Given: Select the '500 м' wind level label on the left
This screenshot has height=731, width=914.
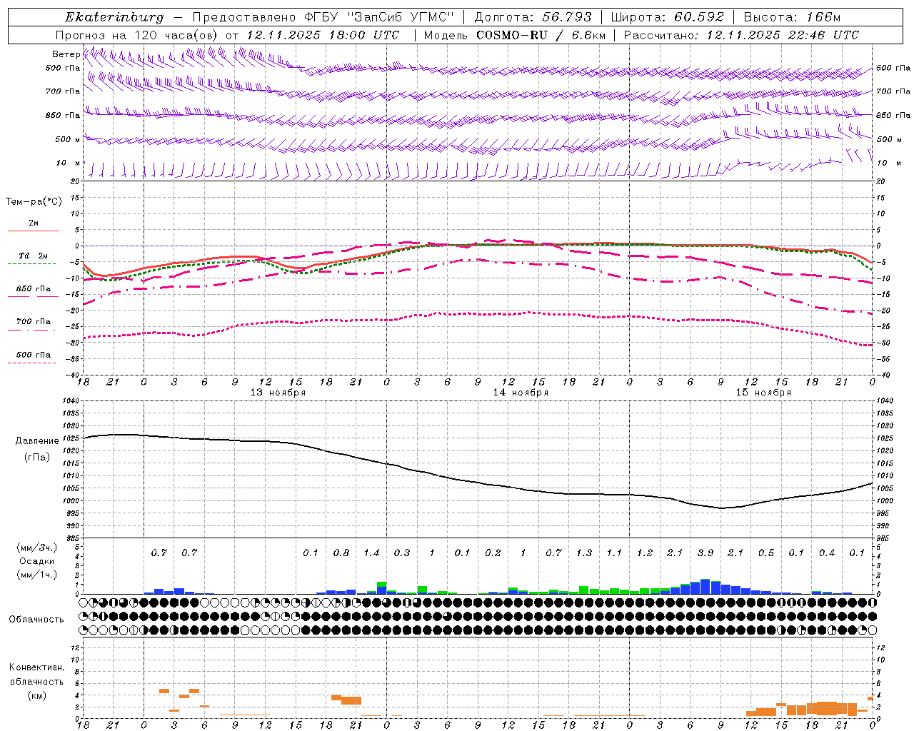Looking at the screenshot, I should (x=68, y=140).
